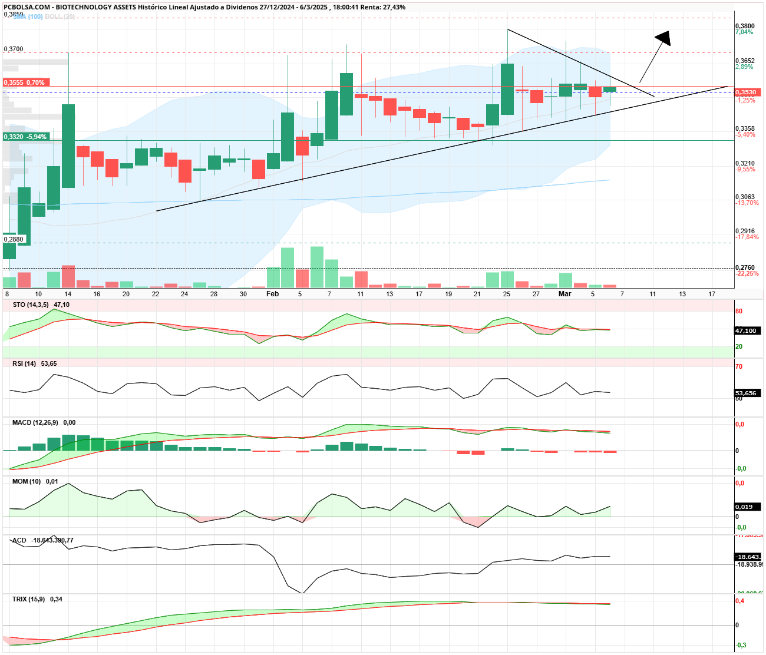
Task: Click the green '0,3320 -5,94%' price tag
Action: pyautogui.click(x=25, y=137)
